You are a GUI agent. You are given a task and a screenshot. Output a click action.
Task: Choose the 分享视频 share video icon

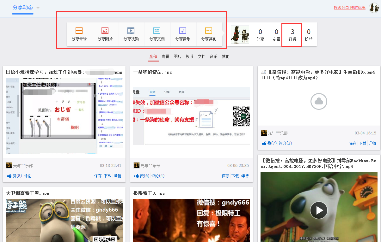coord(131,34)
